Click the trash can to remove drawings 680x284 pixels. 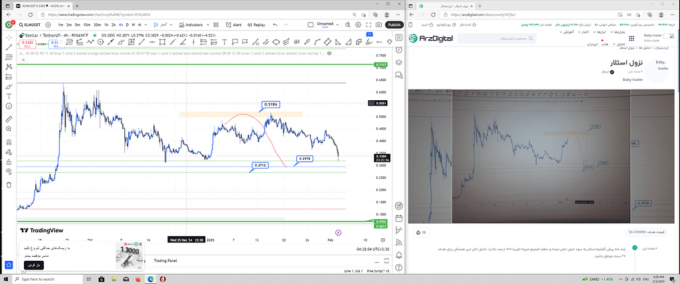pyautogui.click(x=9, y=184)
